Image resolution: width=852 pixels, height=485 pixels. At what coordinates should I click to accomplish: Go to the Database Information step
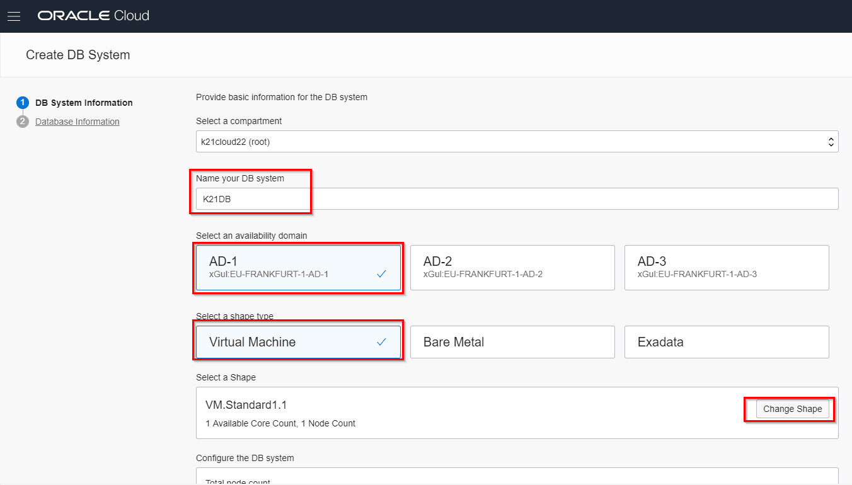[x=77, y=122]
